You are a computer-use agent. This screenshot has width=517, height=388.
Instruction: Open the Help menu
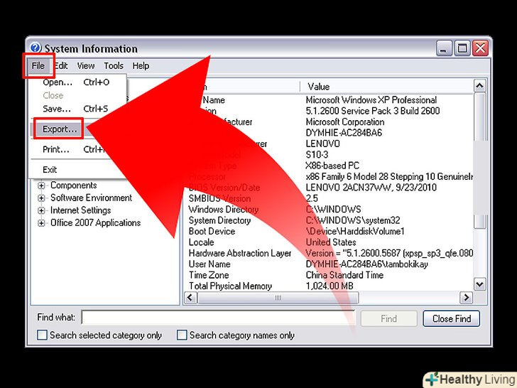(141, 66)
